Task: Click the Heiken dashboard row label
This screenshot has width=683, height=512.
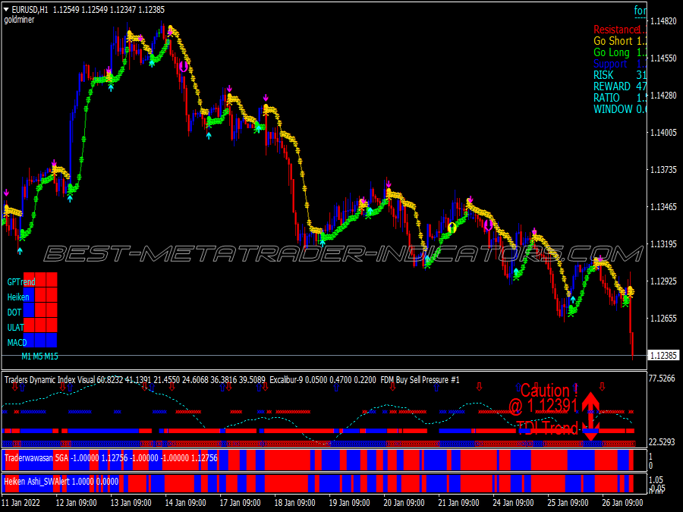Action: (18, 297)
